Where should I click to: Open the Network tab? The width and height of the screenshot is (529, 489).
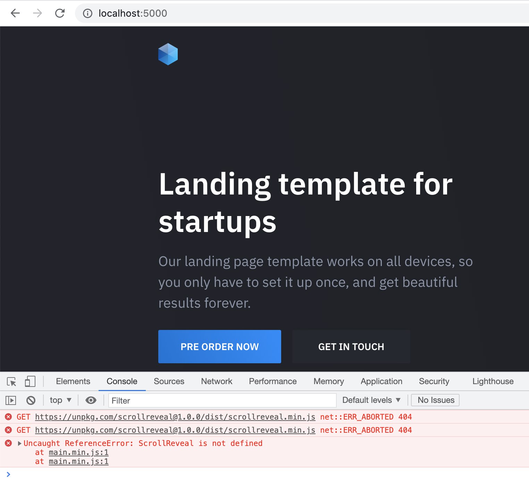[217, 381]
